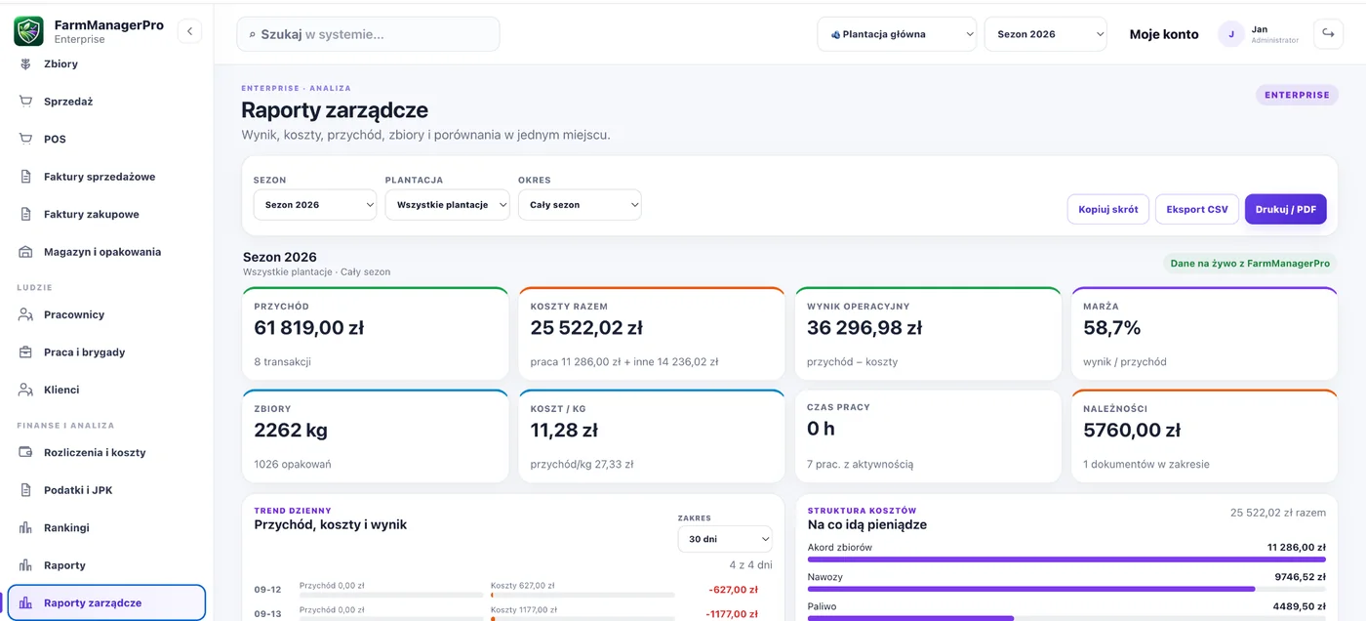This screenshot has height=621, width=1366.
Task: Click the Zbiory 2262 kg value
Action: [x=291, y=430]
